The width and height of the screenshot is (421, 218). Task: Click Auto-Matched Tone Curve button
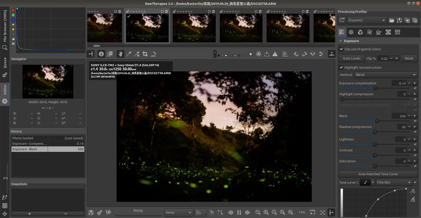378,174
